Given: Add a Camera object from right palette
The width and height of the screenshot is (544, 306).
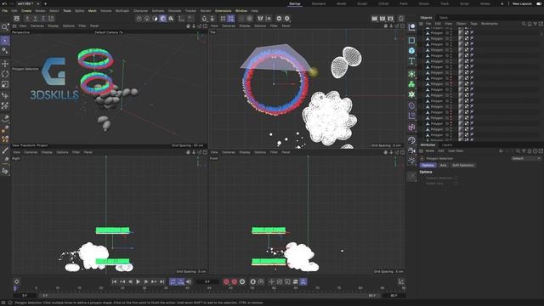Looking at the screenshot, I should (411, 151).
